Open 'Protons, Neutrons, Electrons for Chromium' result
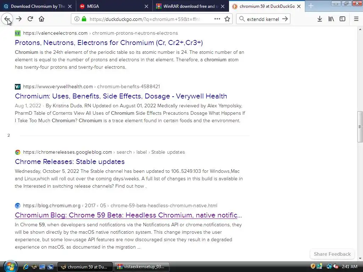 (x=109, y=42)
